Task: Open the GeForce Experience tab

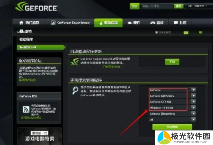Action: click(70, 23)
